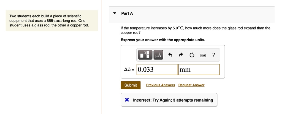Click the units field containing mm
282x114 pixels.
click(199, 69)
